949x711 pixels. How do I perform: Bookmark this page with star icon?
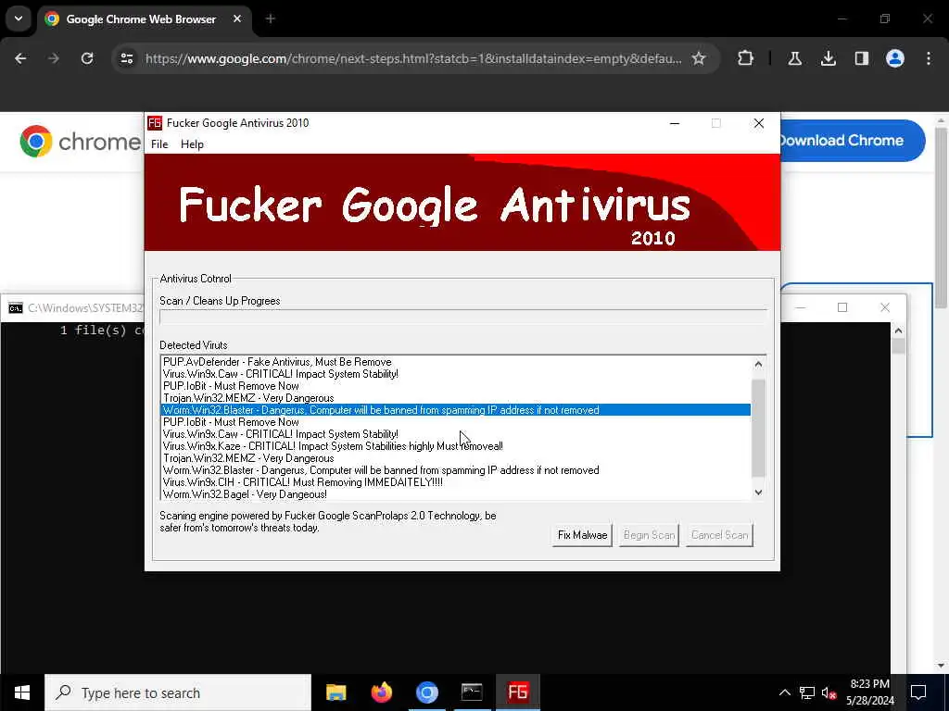(x=699, y=58)
